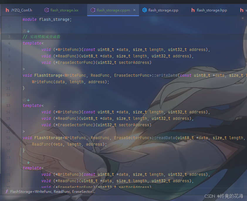The width and height of the screenshot is (247, 201).
Task: Click the down-arrow gutter marker above line 13
Action: [x=28, y=100]
